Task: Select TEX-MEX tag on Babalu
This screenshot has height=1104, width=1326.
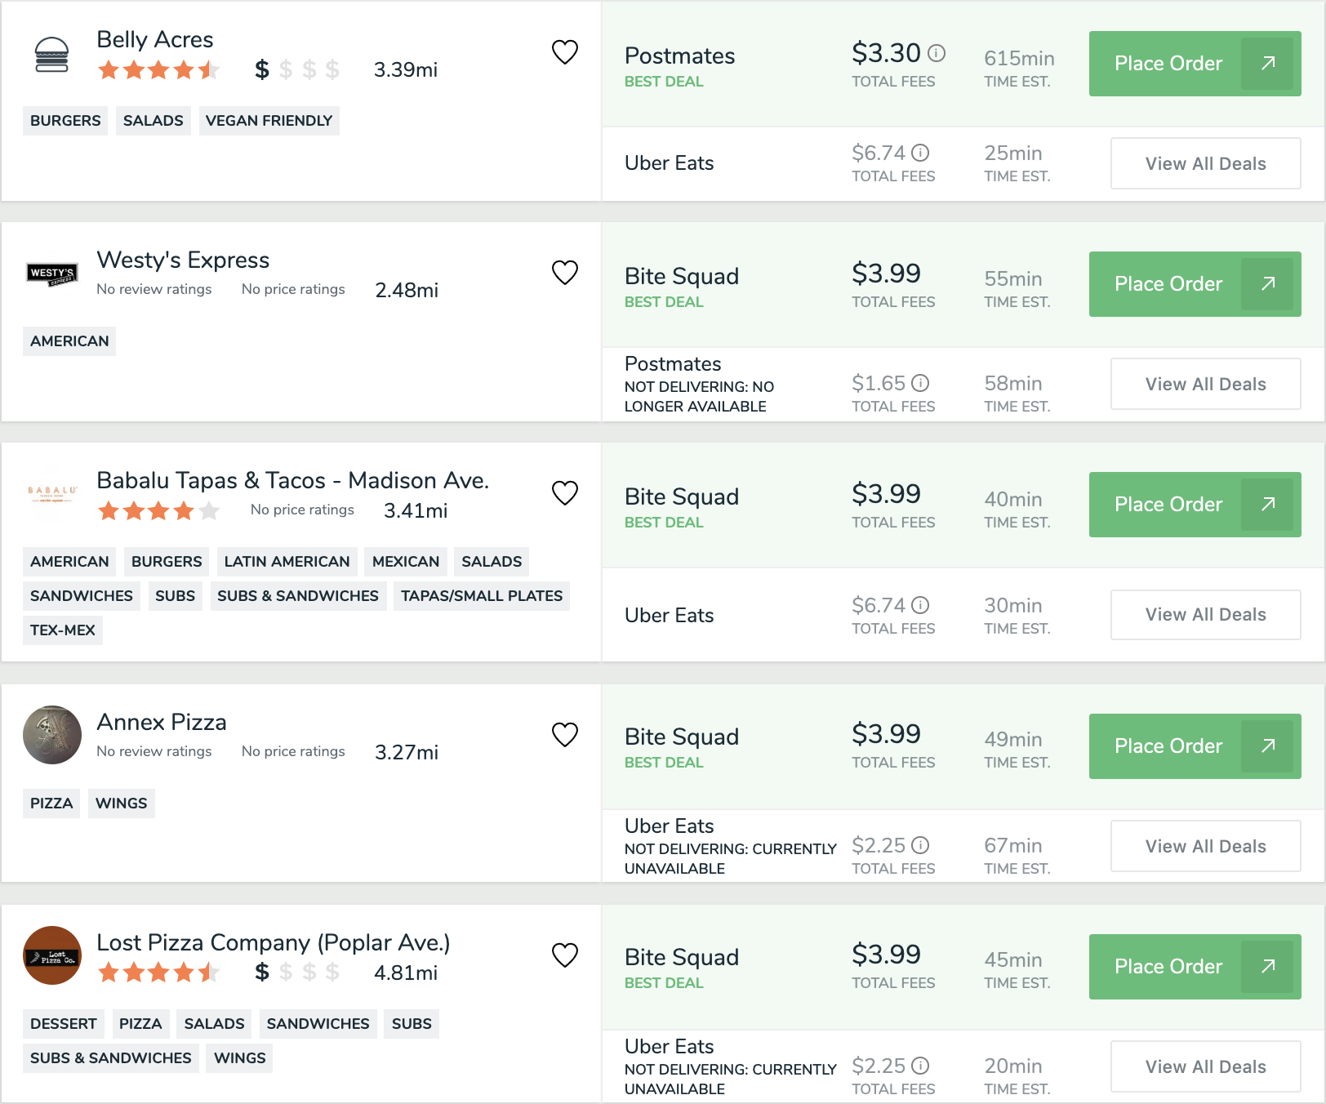Action: pyautogui.click(x=63, y=630)
